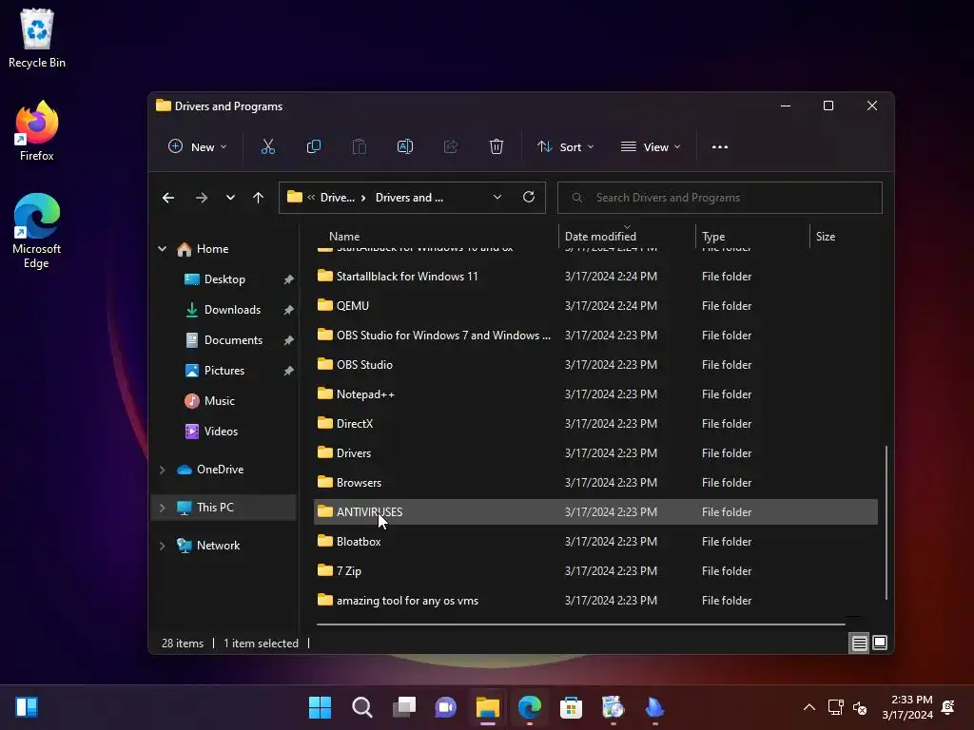
Task: Select the Drivers folder
Action: [595, 453]
